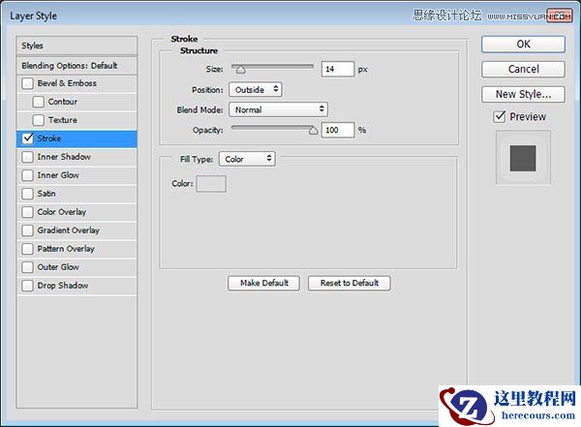Image resolution: width=581 pixels, height=427 pixels.
Task: Click the Make Default button
Action: coord(263,283)
